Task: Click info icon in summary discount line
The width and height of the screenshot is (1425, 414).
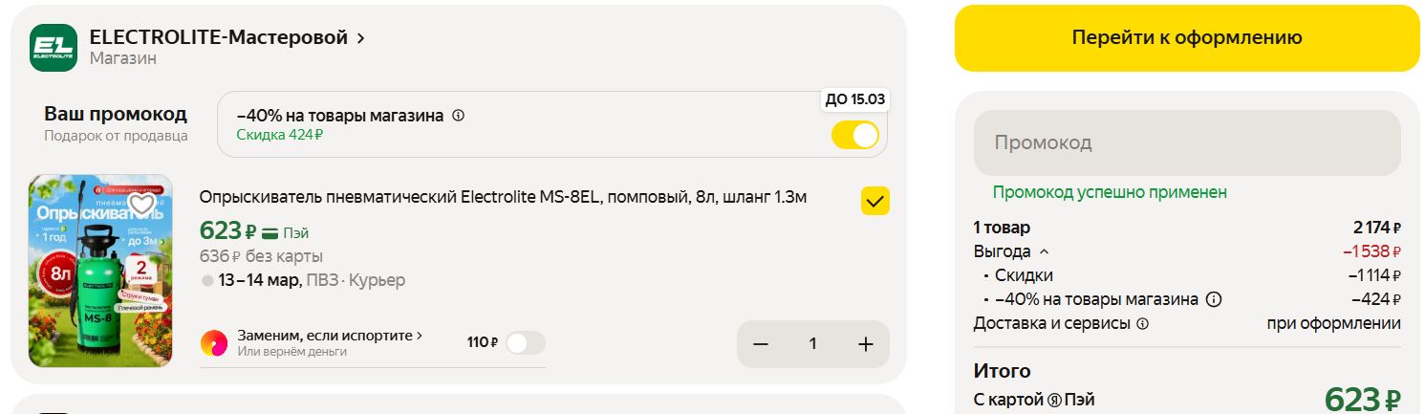Action: (1214, 299)
